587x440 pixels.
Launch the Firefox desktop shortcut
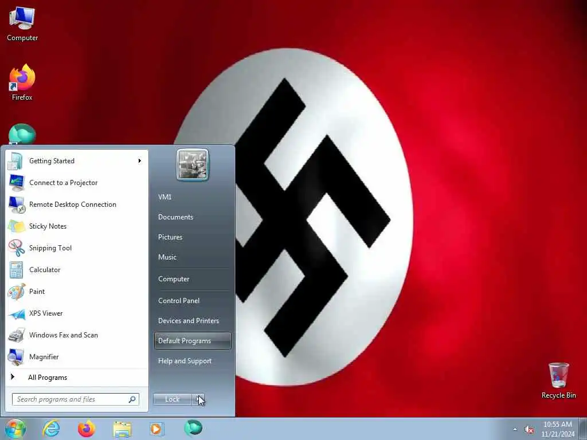tap(22, 82)
